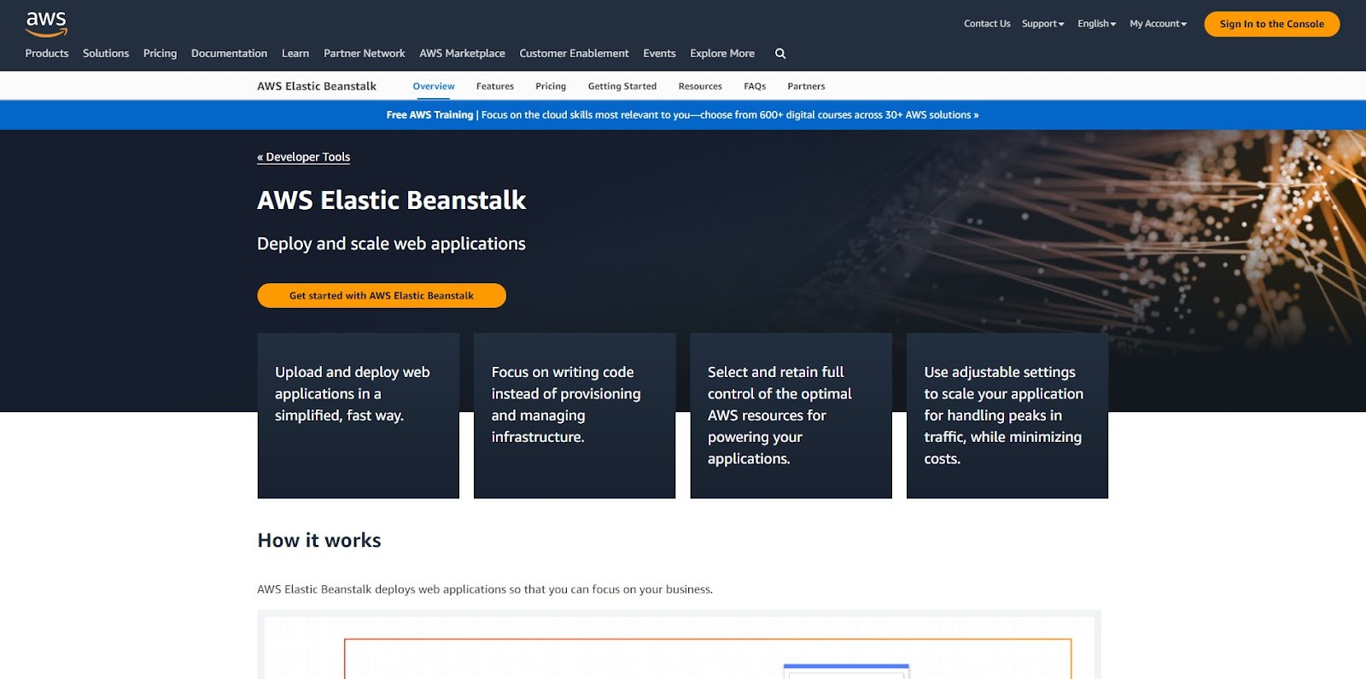1366x679 pixels.
Task: Select the Overview tab
Action: (x=434, y=86)
